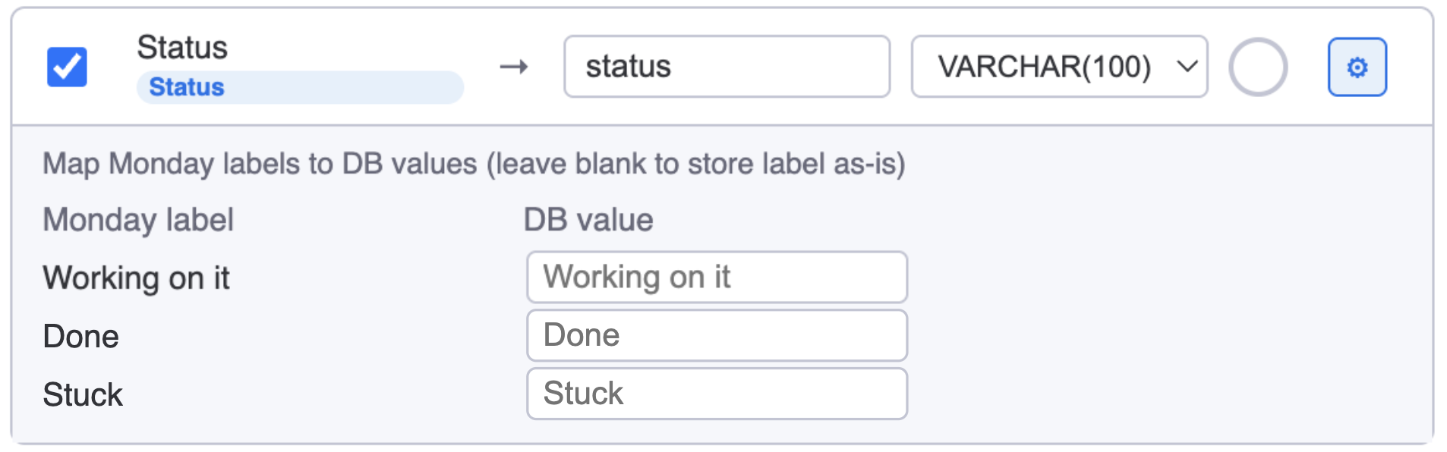The width and height of the screenshot is (1447, 452).
Task: Select the Stuck DB value input
Action: pos(717,393)
